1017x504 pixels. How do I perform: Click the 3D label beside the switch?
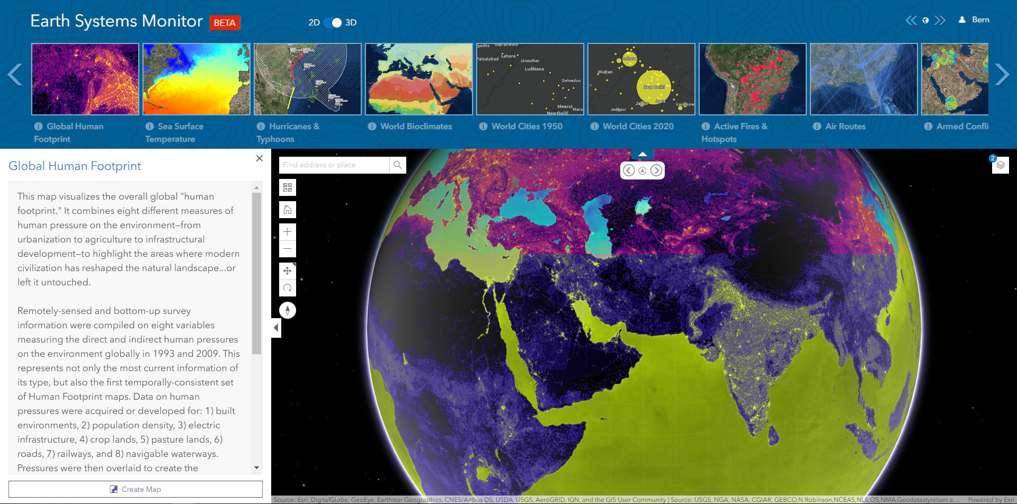pos(351,22)
